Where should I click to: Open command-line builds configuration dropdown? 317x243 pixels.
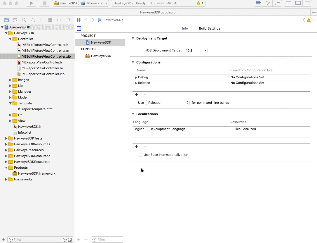[x=168, y=103]
